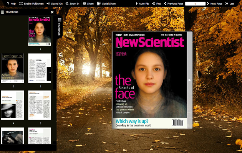The image size is (242, 153).
Task: Click the grid icon on the side tab
Action: 60,20
